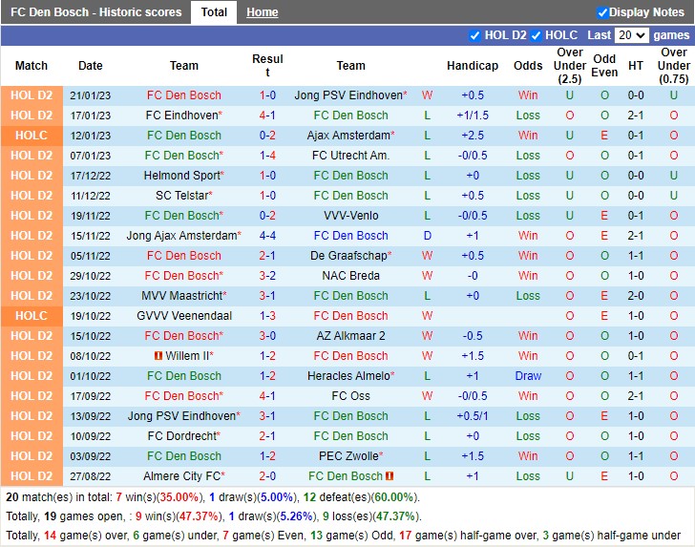695x547 pixels.
Task: Click the red card icon beside Willem II
Action: [158, 355]
